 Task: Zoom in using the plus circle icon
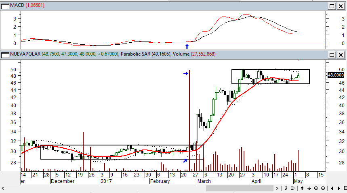pos(323,188)
